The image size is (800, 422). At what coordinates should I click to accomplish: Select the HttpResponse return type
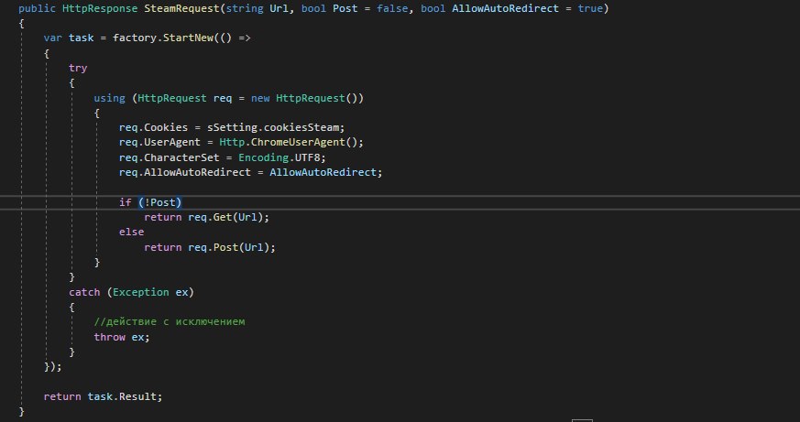(x=100, y=8)
